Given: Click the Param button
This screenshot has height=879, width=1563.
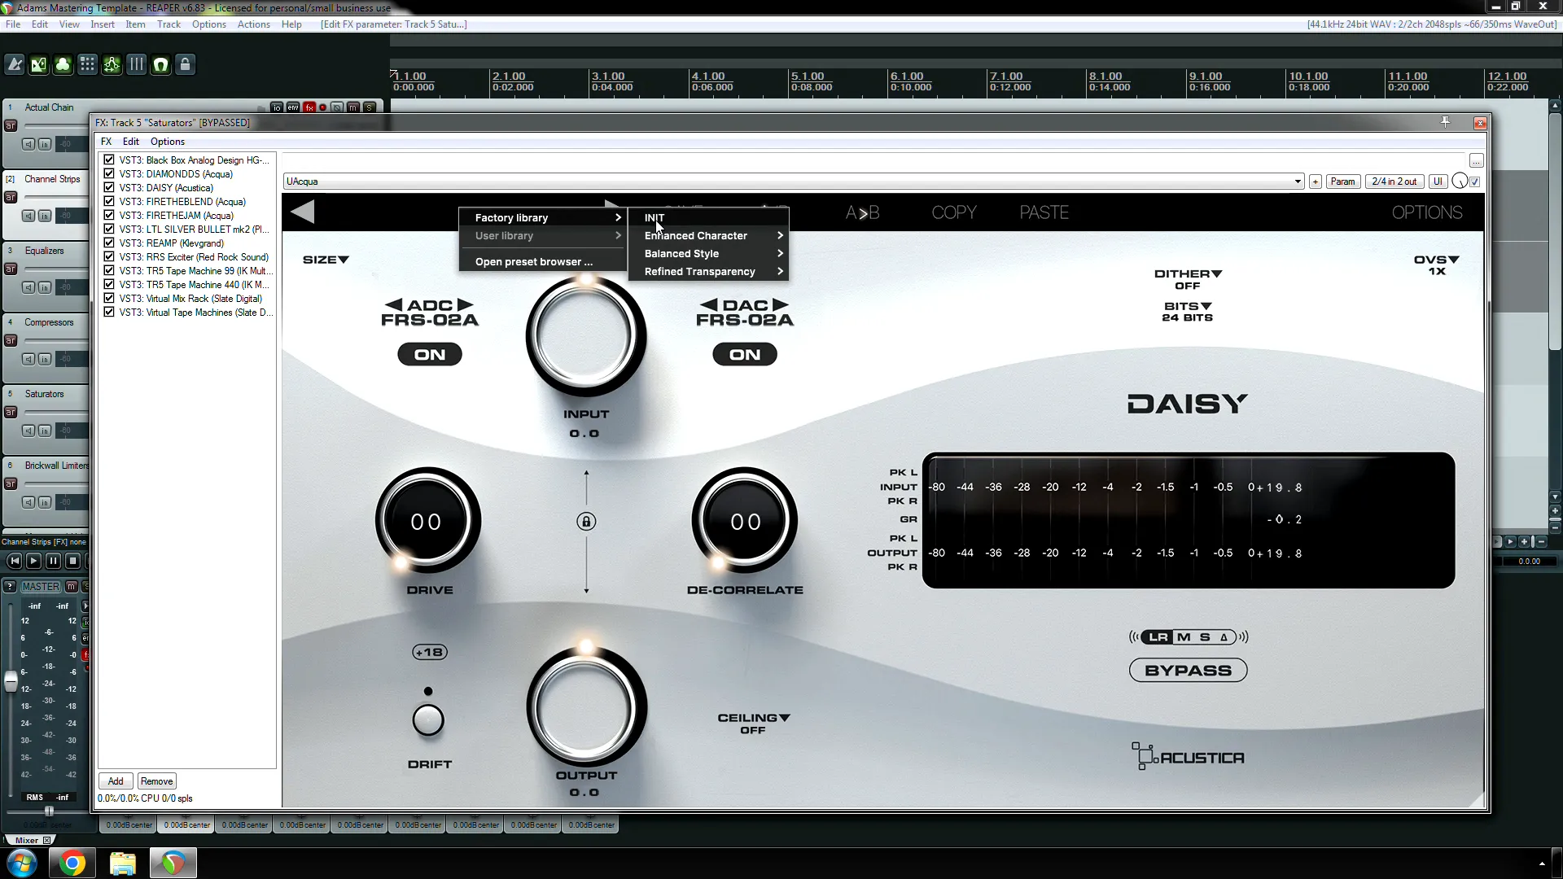Looking at the screenshot, I should point(1343,181).
